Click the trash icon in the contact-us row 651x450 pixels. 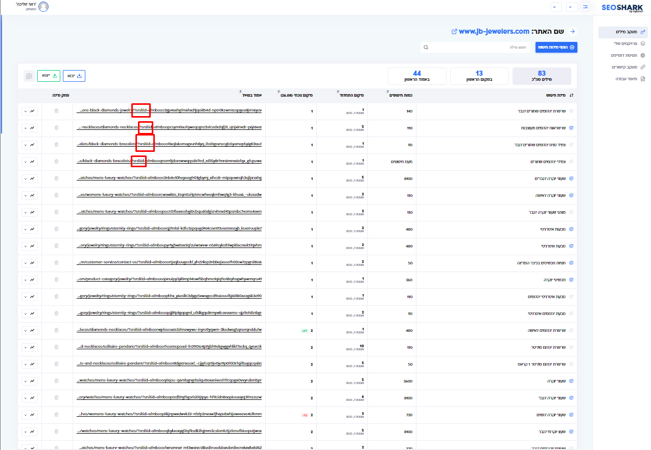pos(56,263)
